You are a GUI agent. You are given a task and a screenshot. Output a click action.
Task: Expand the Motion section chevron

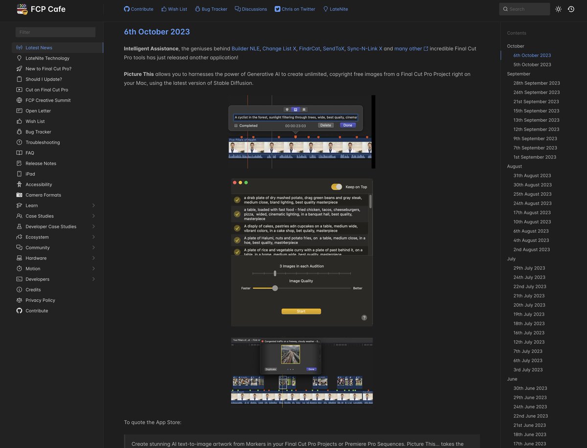pyautogui.click(x=93, y=269)
